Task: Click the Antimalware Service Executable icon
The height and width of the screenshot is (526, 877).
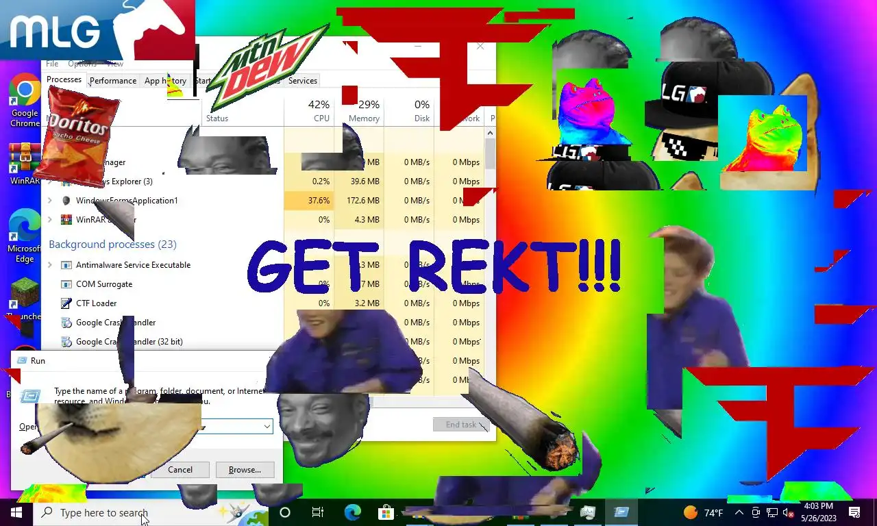Action: click(66, 265)
